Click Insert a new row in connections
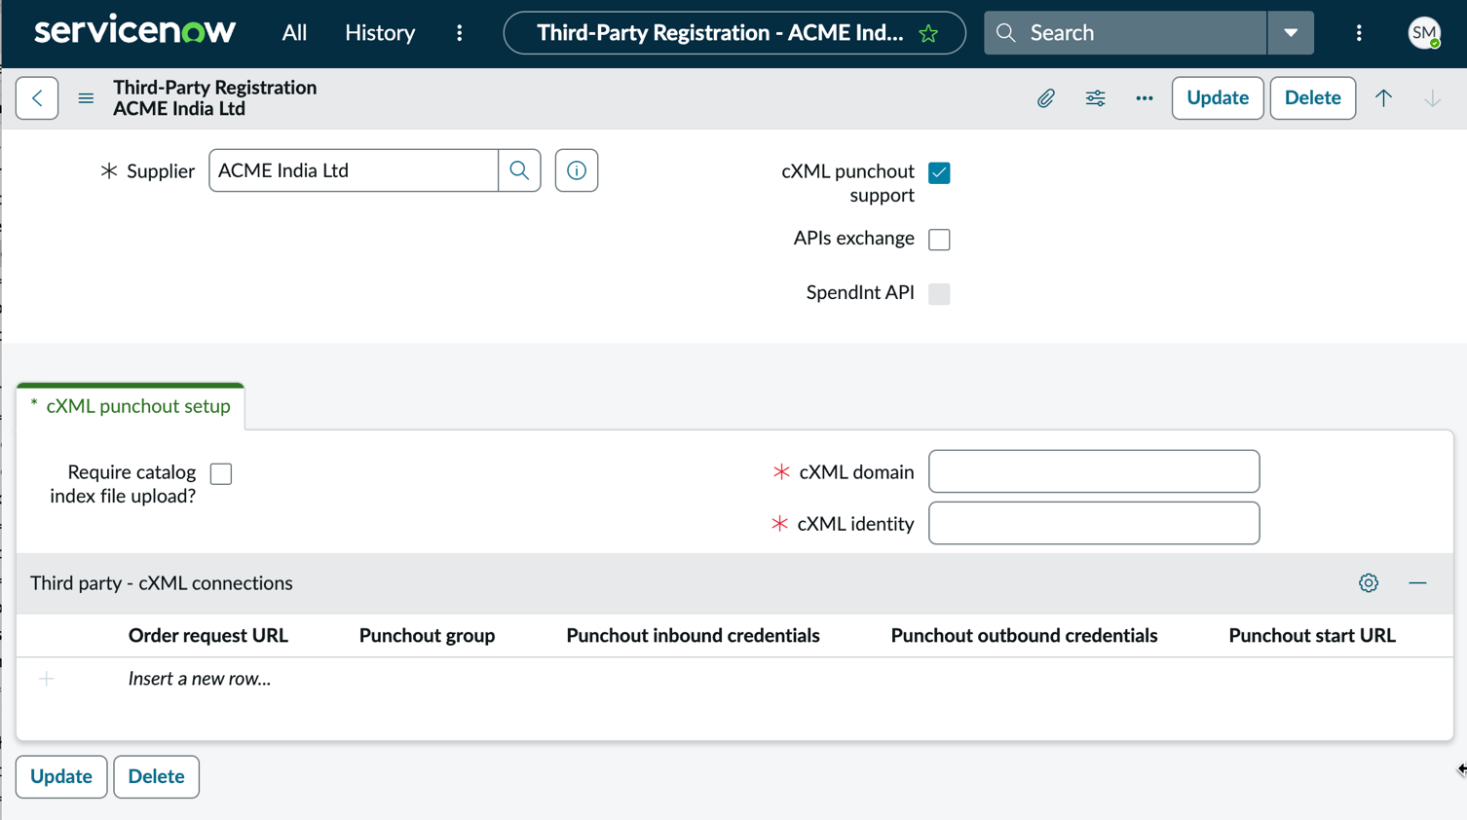 tap(200, 679)
